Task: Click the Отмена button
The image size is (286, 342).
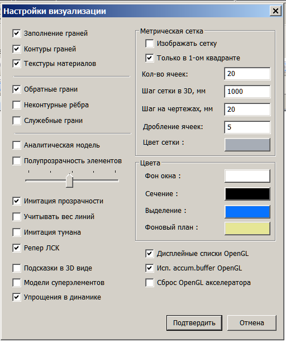Action: (252, 323)
